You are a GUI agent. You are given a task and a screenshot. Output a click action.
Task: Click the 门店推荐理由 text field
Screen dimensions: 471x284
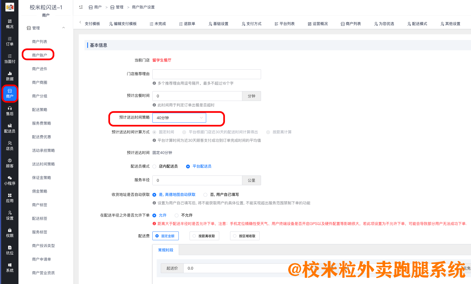(206, 74)
